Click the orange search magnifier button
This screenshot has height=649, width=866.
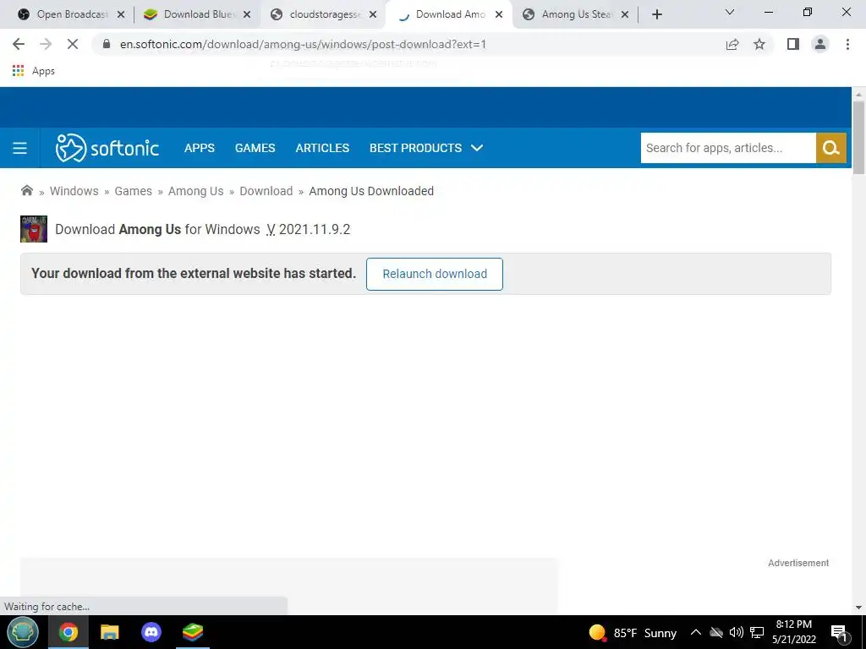pyautogui.click(x=830, y=148)
